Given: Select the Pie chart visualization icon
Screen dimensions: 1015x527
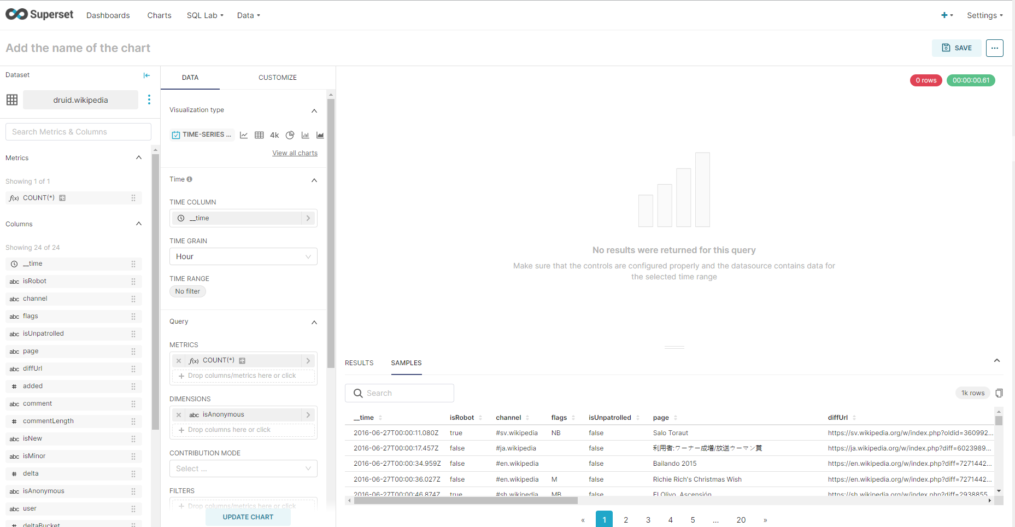Looking at the screenshot, I should 290,135.
